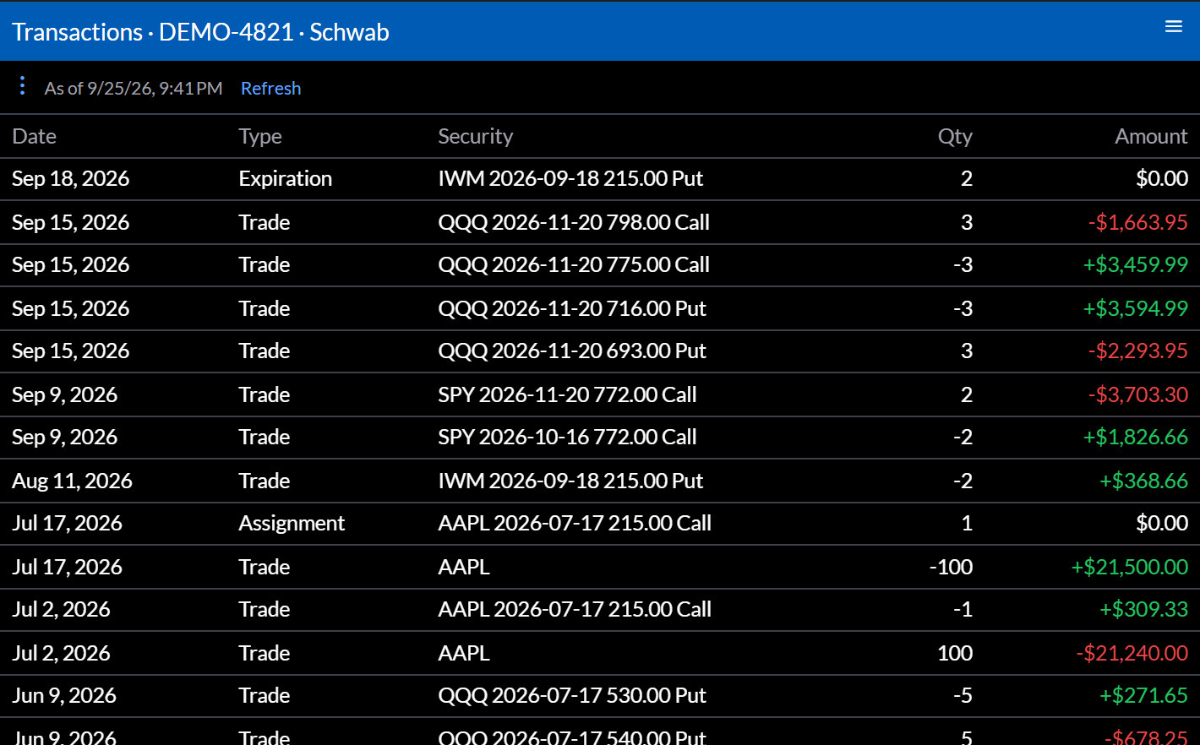
Task: Click the +$3,459.99 amount
Action: pos(1136,264)
